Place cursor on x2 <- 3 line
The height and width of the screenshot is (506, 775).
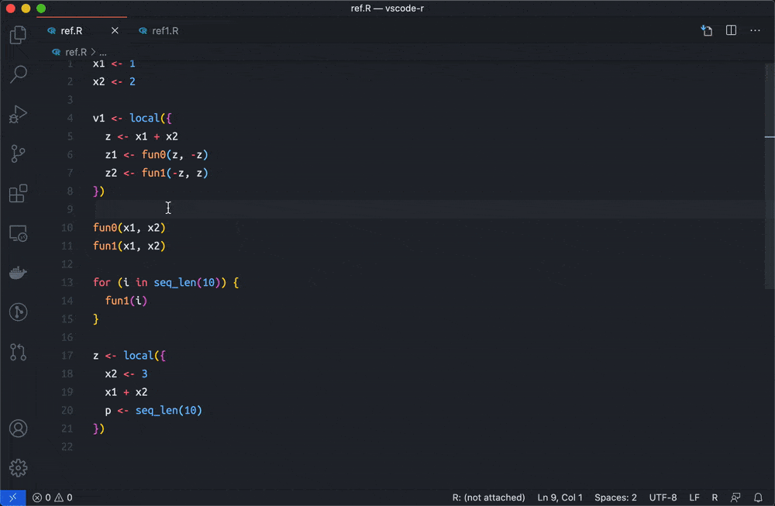click(126, 373)
